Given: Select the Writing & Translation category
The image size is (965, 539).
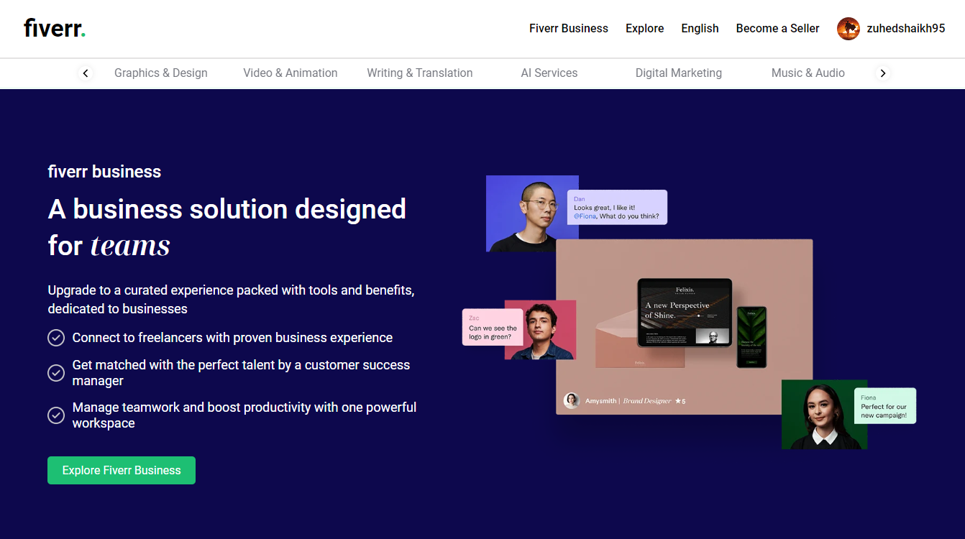Looking at the screenshot, I should [420, 73].
